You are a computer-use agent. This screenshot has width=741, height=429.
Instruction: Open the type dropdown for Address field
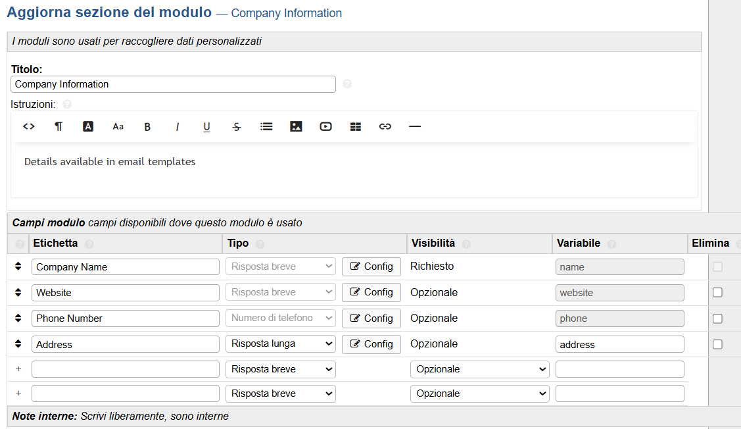[280, 344]
